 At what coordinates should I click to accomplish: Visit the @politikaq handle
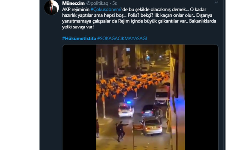click(x=97, y=3)
